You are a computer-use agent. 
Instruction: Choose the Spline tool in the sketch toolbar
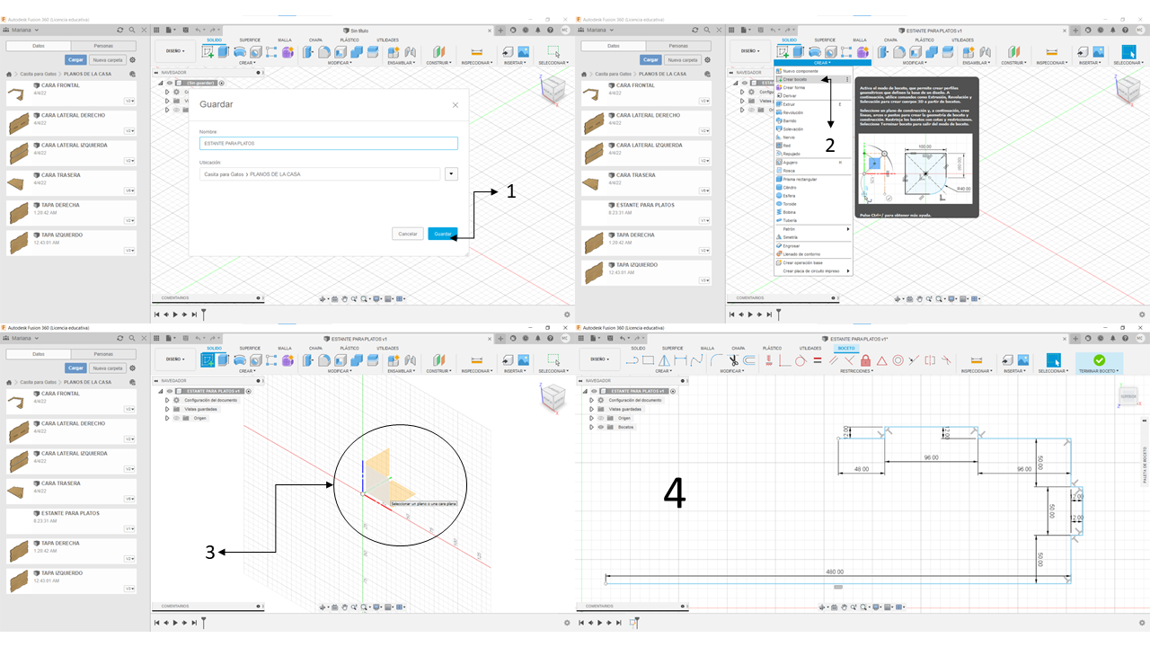(696, 360)
